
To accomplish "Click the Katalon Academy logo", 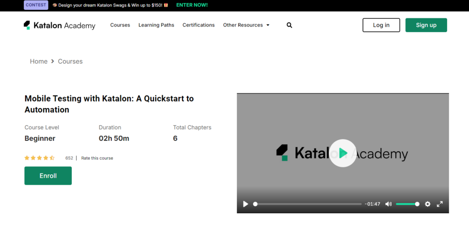I will [60, 25].
